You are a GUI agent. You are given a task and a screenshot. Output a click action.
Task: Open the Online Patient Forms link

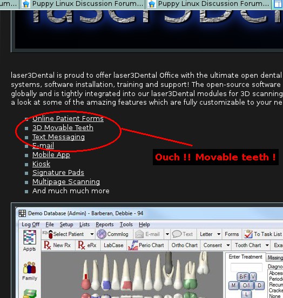pos(68,119)
